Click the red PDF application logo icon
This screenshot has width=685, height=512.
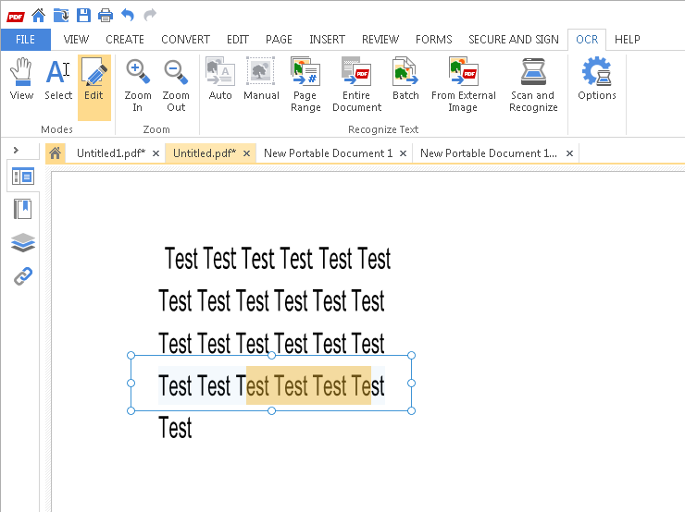16,17
